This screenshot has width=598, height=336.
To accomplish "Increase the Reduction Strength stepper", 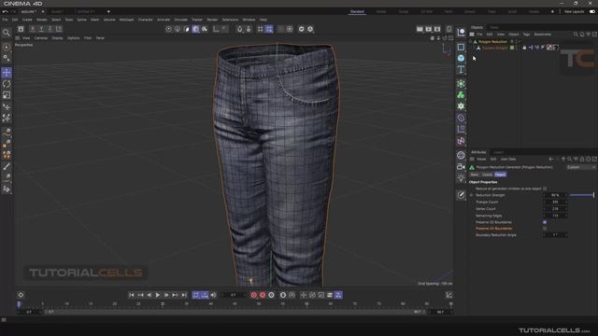I will (566, 194).
